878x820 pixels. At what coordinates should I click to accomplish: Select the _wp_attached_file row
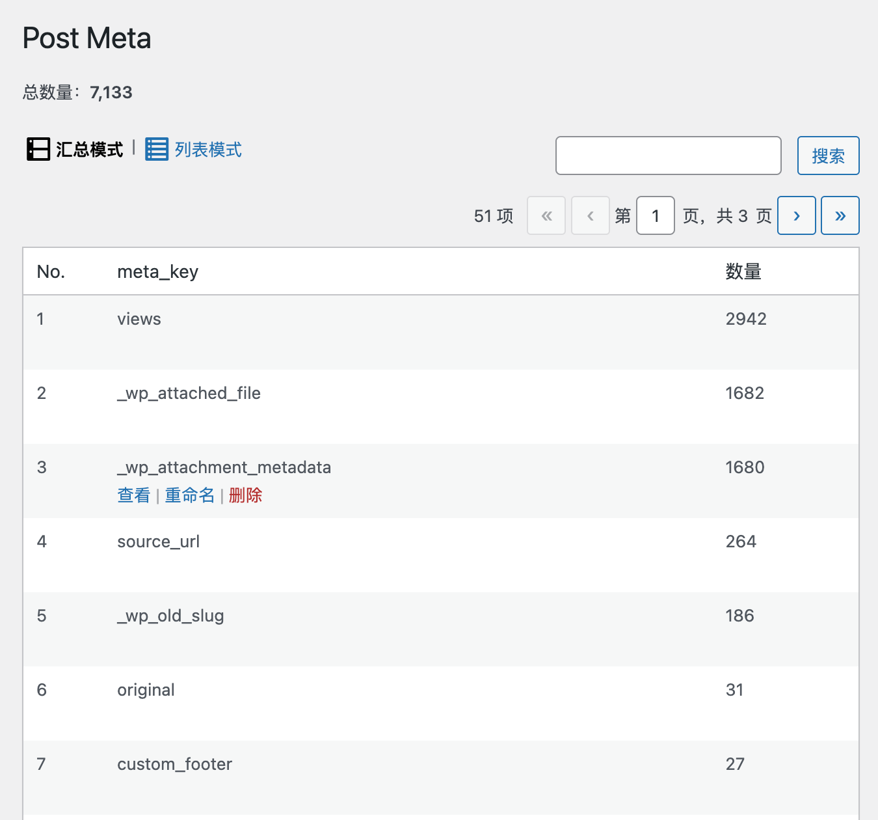coord(189,393)
